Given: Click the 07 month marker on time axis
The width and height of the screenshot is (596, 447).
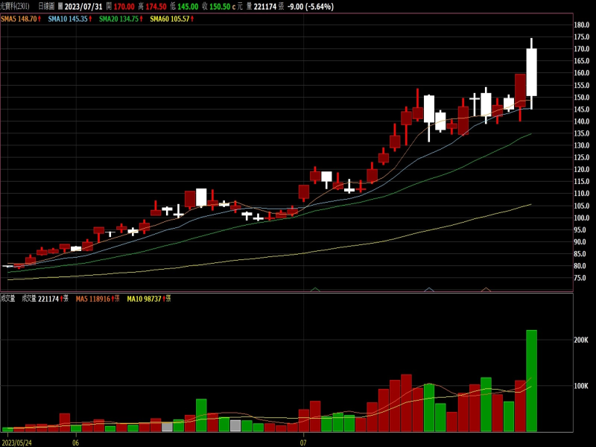Looking at the screenshot, I should pos(303,442).
